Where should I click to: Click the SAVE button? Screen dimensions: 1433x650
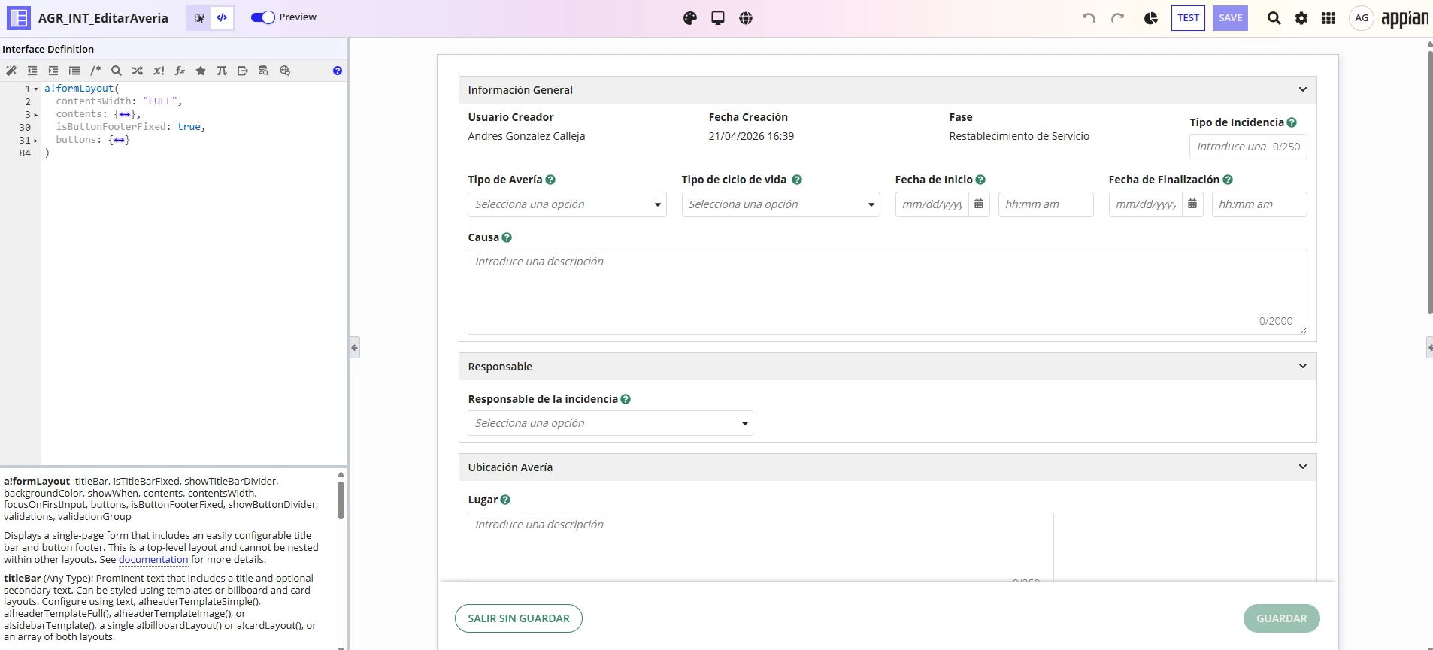1230,18
